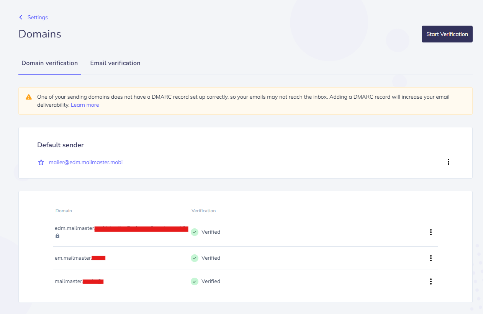Open the Default sender three-dot menu
Screen dimensions: 483x314
click(448, 162)
